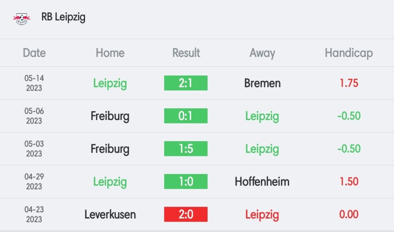The width and height of the screenshot is (394, 232).
Task: Click the Bremen away team name
Action: point(262,83)
